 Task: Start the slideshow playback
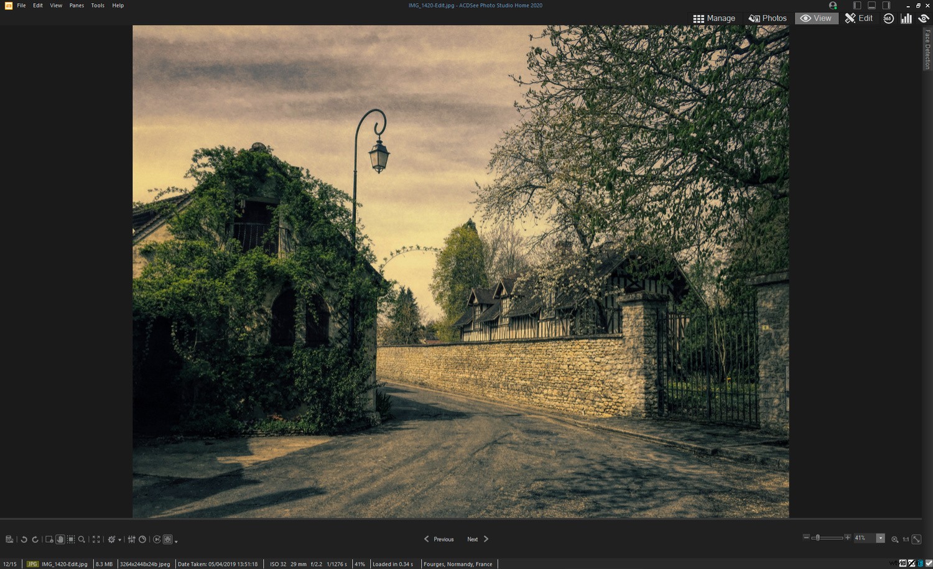(x=157, y=539)
